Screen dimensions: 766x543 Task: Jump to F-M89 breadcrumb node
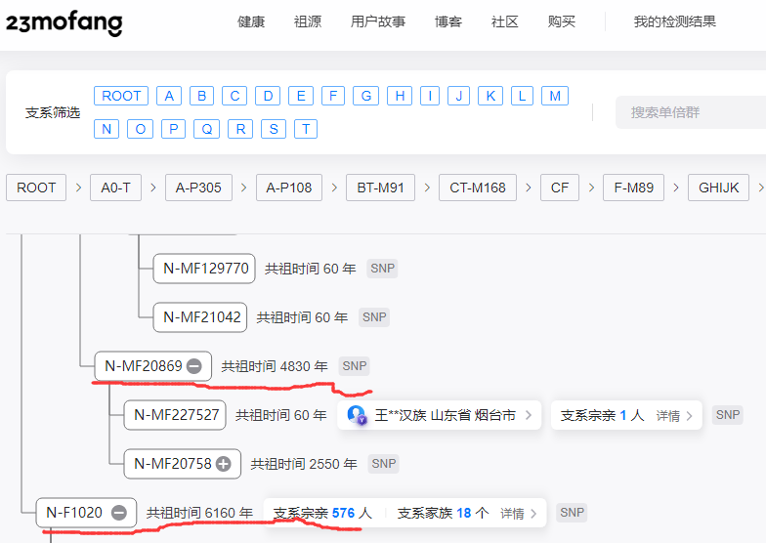633,188
